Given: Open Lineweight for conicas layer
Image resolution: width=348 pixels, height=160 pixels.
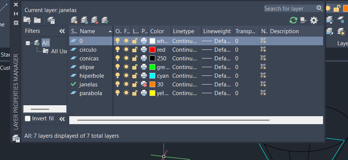Looking at the screenshot, I should pos(215,58).
